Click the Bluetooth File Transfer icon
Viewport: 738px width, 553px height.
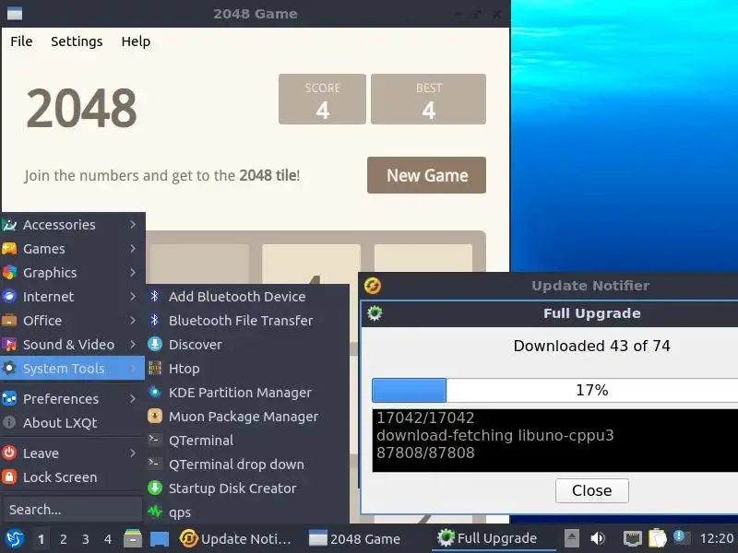pyautogui.click(x=155, y=320)
